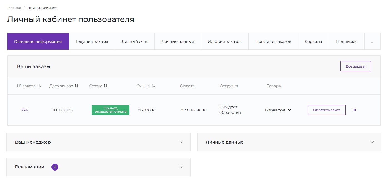
Task: Select the Корзина tab
Action: pos(313,41)
